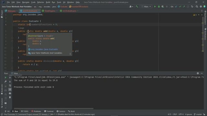
Task: Toggle the Structure side panel
Action: 2,103
